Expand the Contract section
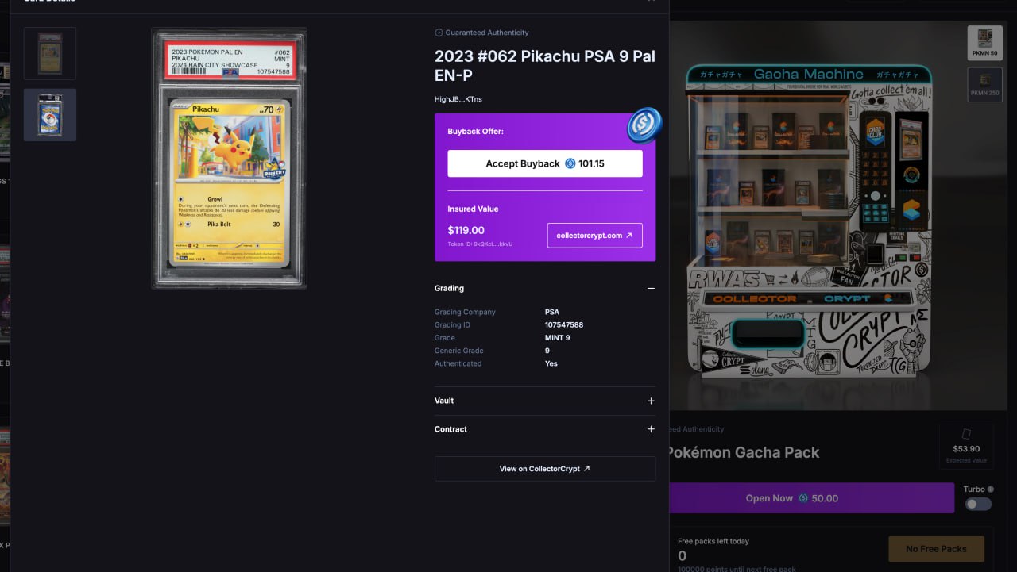This screenshot has height=572, width=1017. click(651, 429)
